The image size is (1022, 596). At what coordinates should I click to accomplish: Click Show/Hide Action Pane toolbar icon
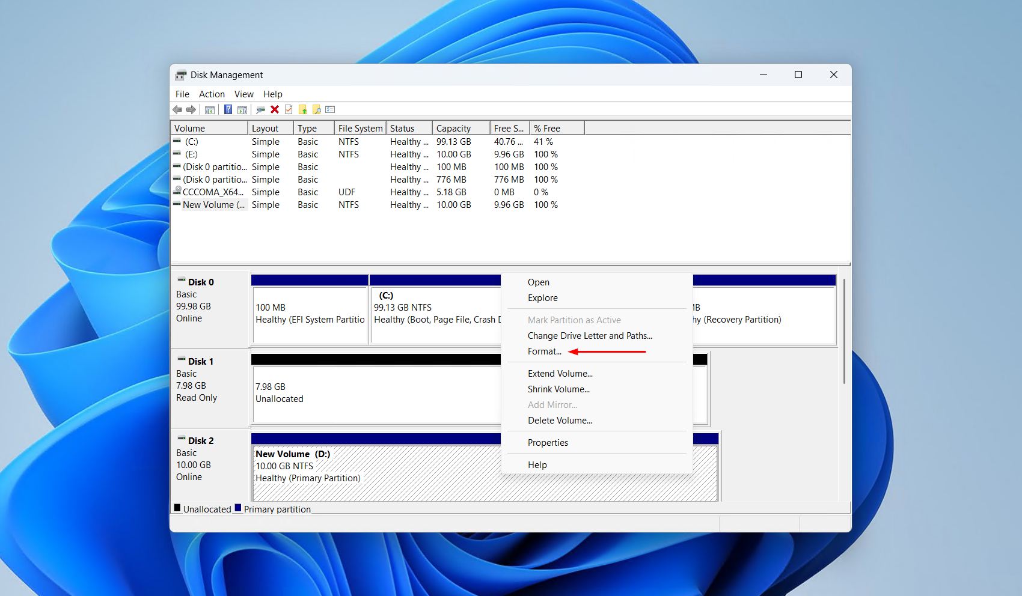pyautogui.click(x=242, y=109)
